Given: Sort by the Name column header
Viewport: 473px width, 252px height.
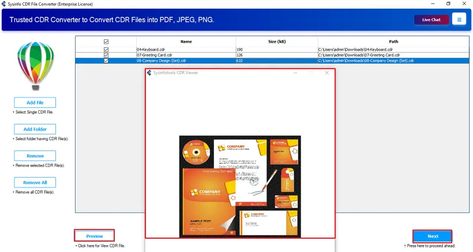Looking at the screenshot, I should 186,42.
